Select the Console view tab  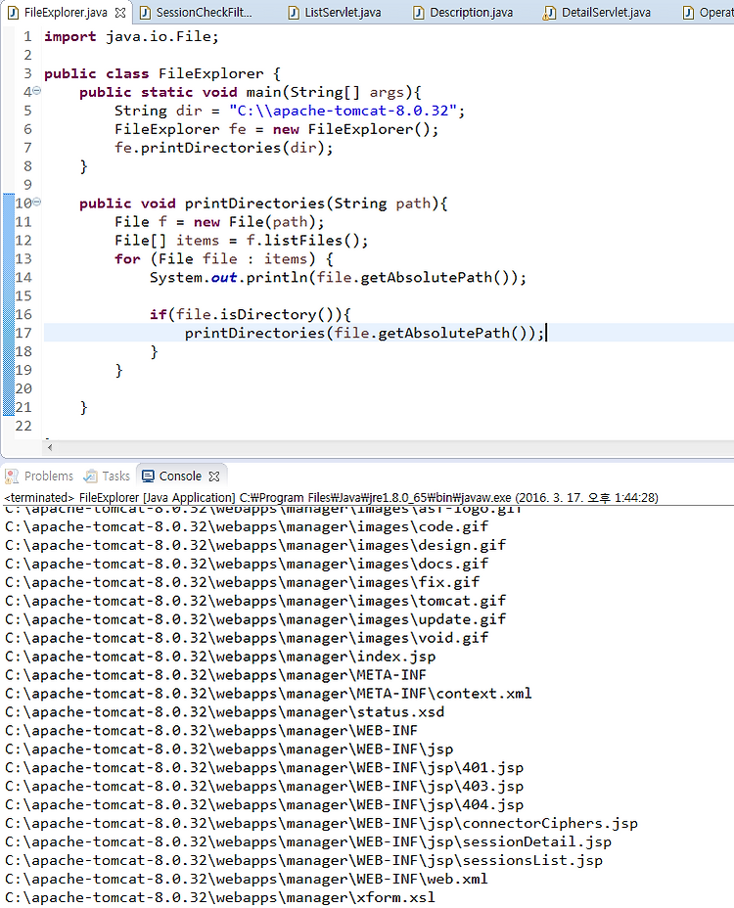click(180, 476)
